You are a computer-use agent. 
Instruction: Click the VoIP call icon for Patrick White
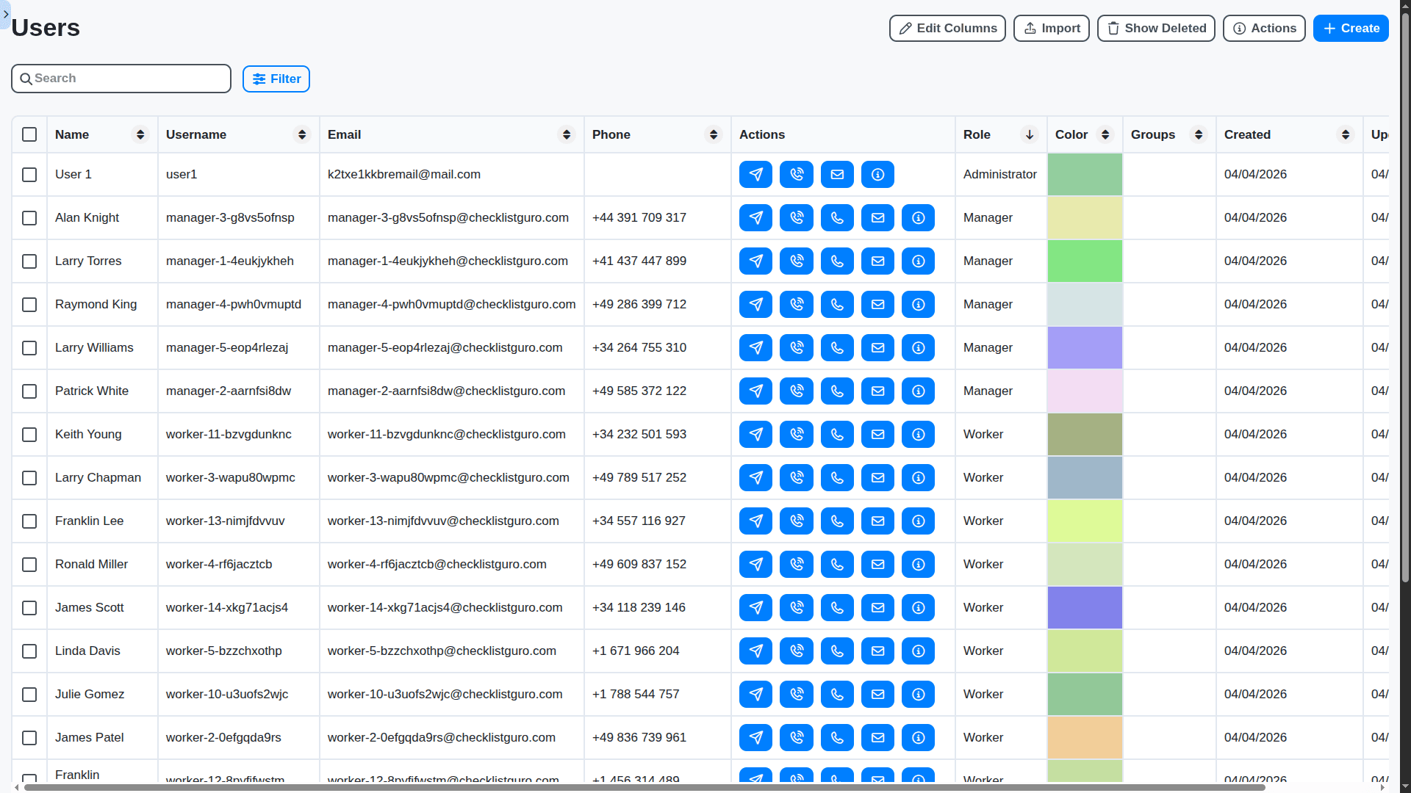click(x=797, y=391)
